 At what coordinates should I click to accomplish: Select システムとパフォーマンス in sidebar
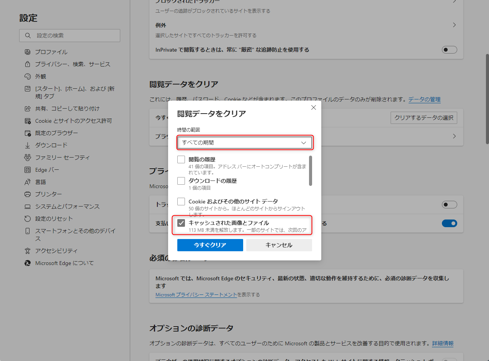tap(67, 207)
